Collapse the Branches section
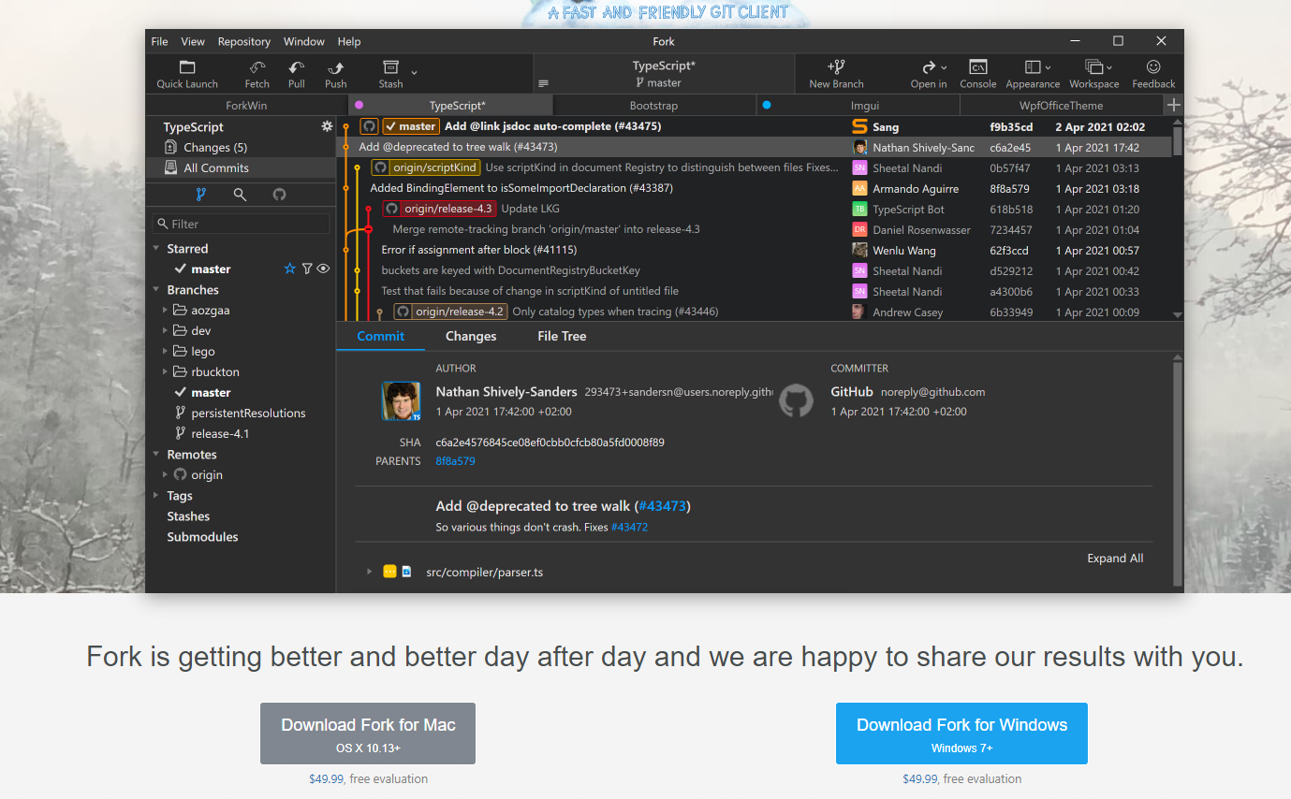Image resolution: width=1291 pixels, height=799 pixels. [156, 290]
